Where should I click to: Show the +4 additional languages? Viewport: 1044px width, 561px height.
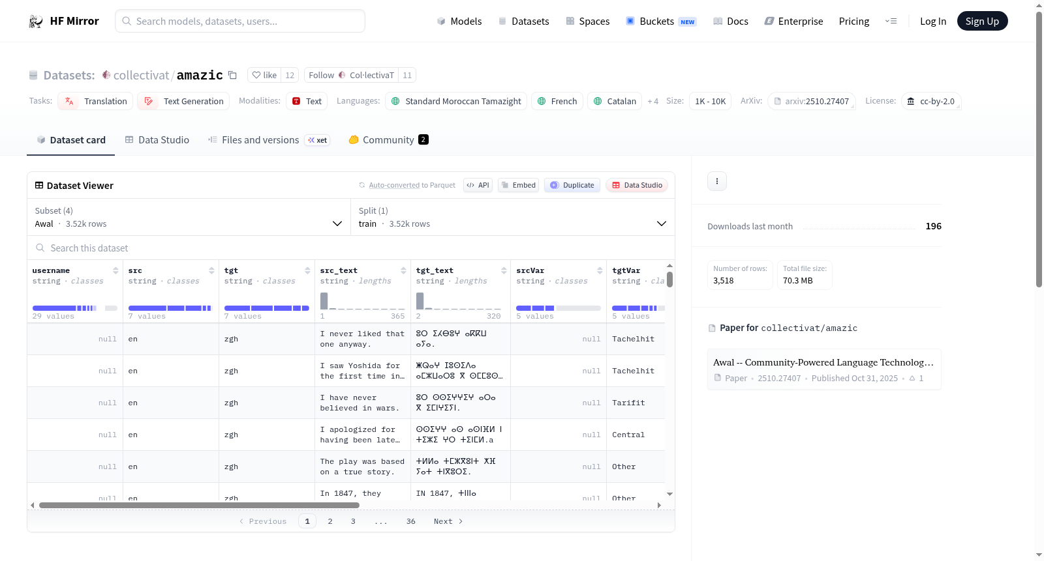pos(652,101)
